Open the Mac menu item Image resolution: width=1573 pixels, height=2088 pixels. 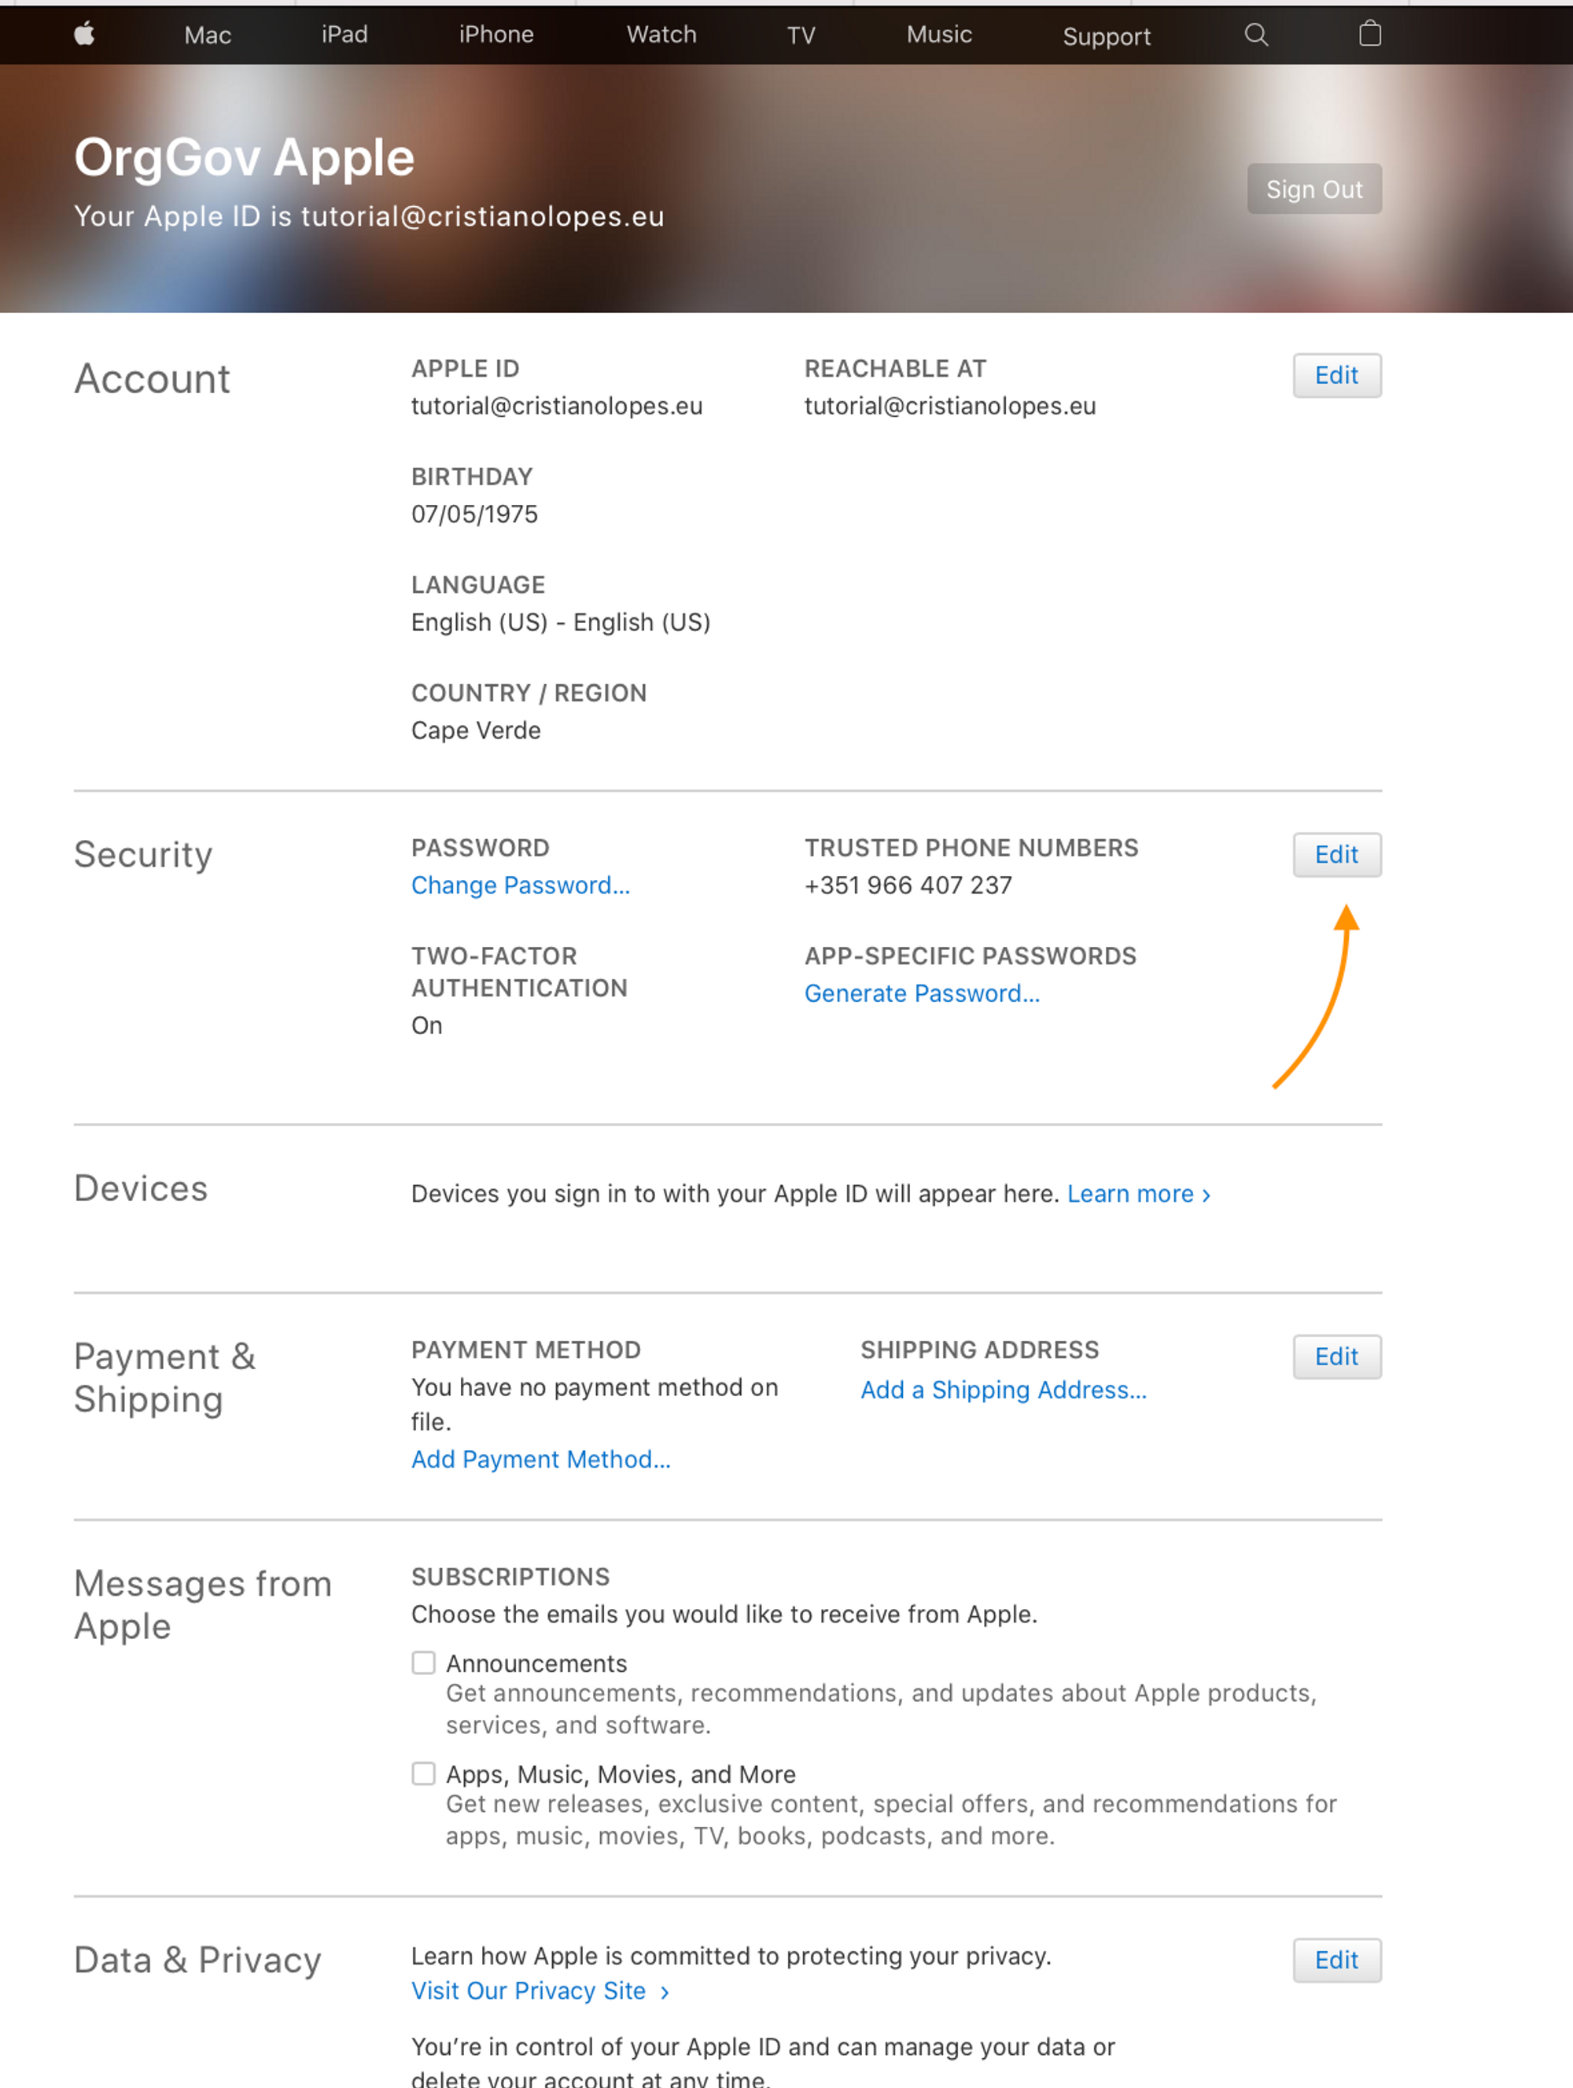208,36
